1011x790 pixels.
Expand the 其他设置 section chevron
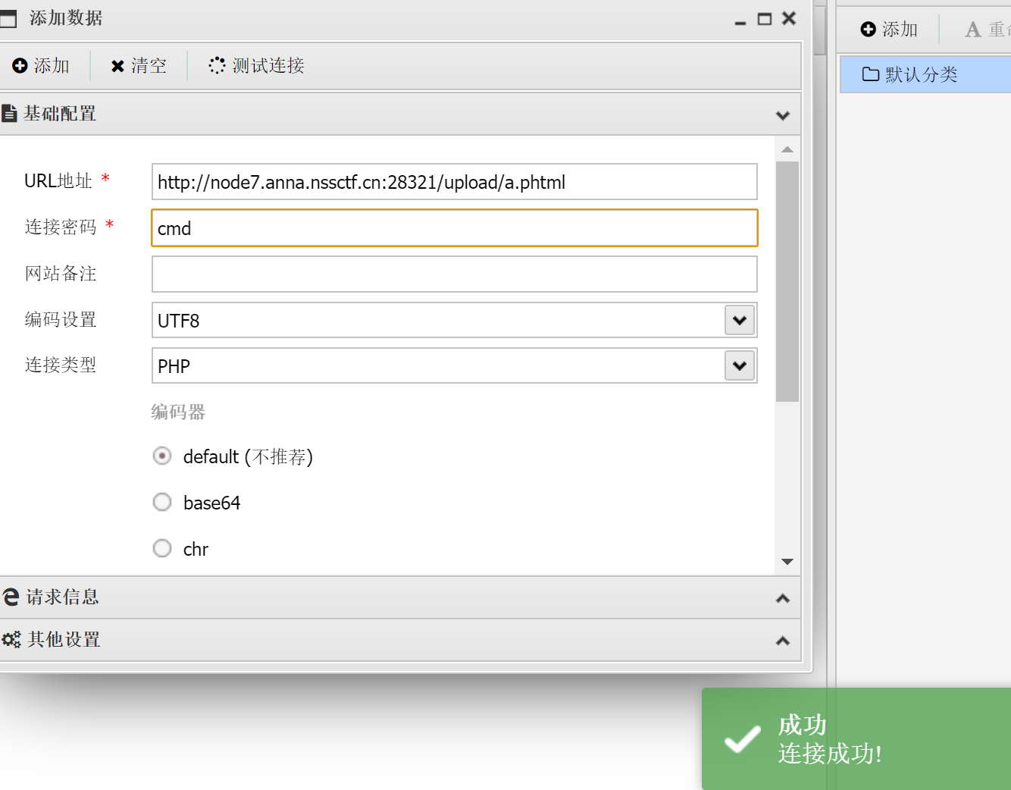click(783, 641)
